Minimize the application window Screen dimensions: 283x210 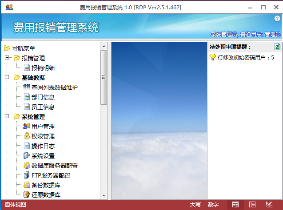[x=250, y=8]
